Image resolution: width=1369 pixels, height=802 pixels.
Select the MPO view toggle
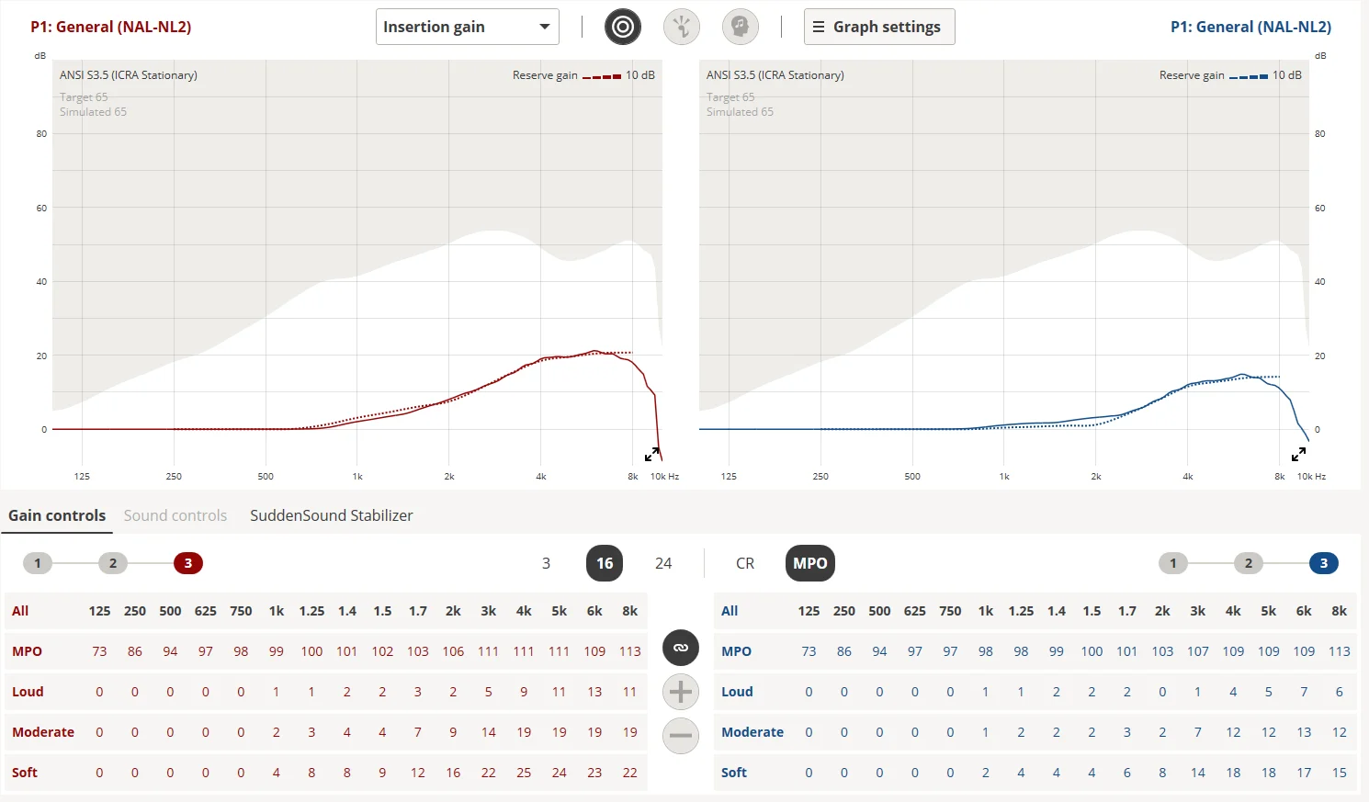[810, 563]
